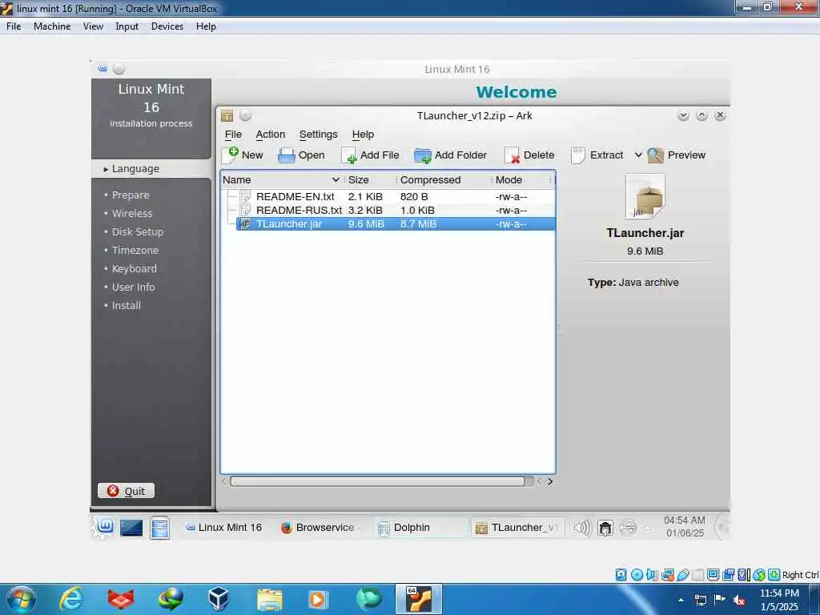
Task: Open the VirtualBox Devices menu
Action: click(x=167, y=26)
